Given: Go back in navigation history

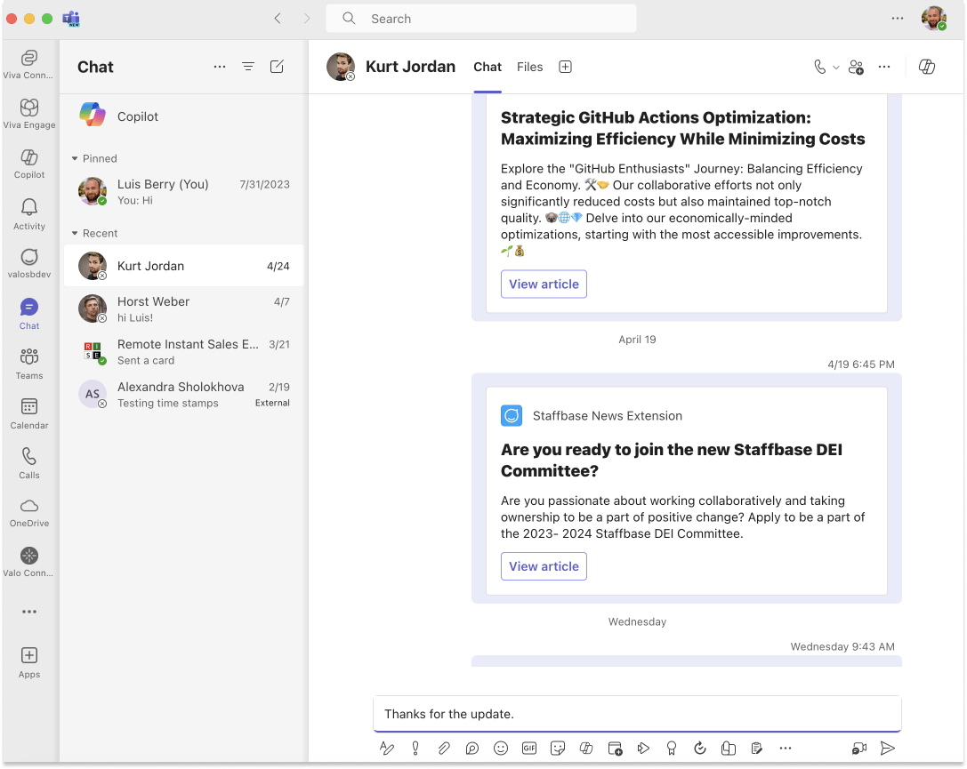Looking at the screenshot, I should [x=278, y=19].
